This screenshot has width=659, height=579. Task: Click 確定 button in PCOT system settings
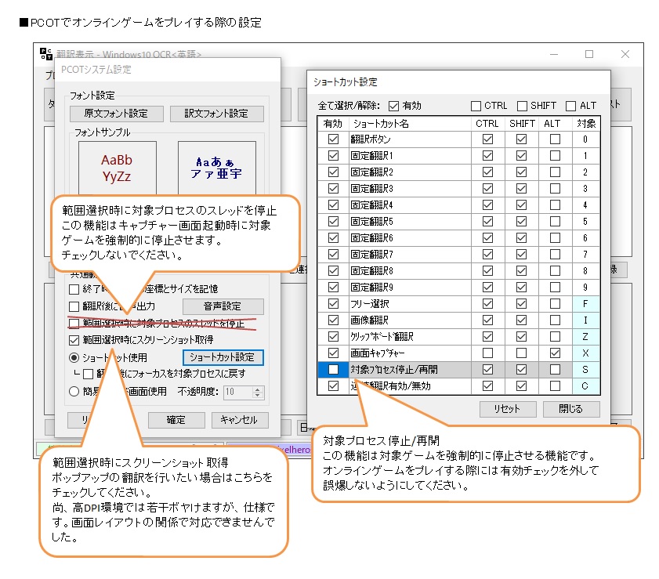pos(176,420)
